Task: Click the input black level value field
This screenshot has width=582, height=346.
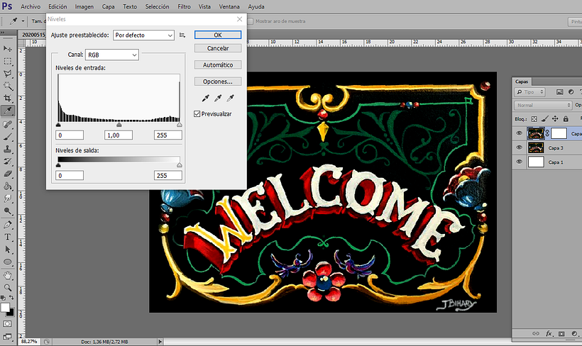Action: [70, 135]
